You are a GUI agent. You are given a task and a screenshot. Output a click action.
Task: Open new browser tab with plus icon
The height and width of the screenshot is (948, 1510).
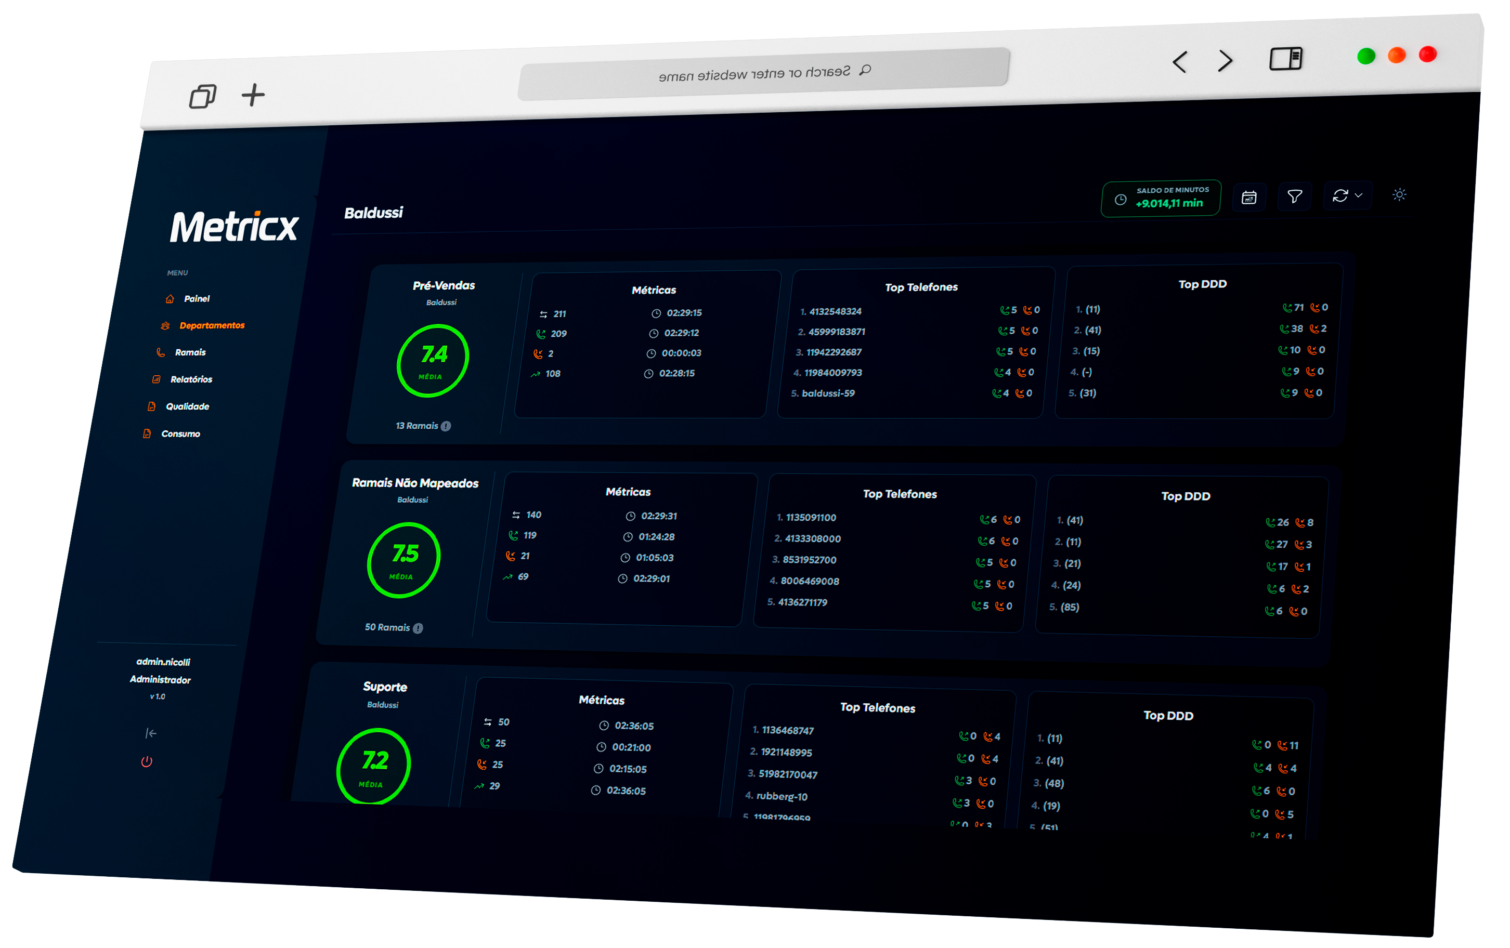point(253,95)
